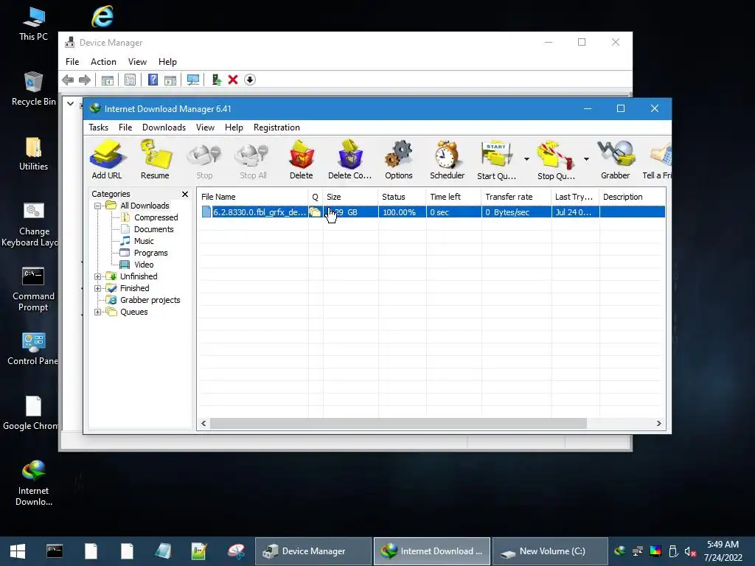Expand the Finished category
Screen dimensions: 755x566
98,288
